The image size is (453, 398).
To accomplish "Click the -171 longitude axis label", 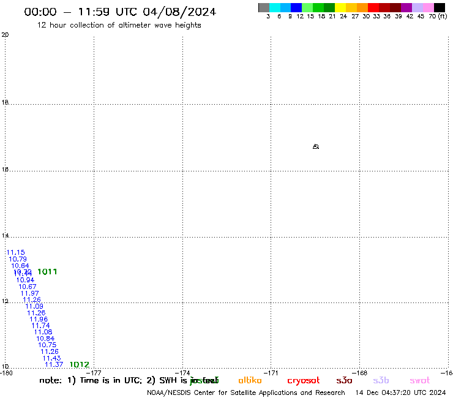I will pos(271,373).
